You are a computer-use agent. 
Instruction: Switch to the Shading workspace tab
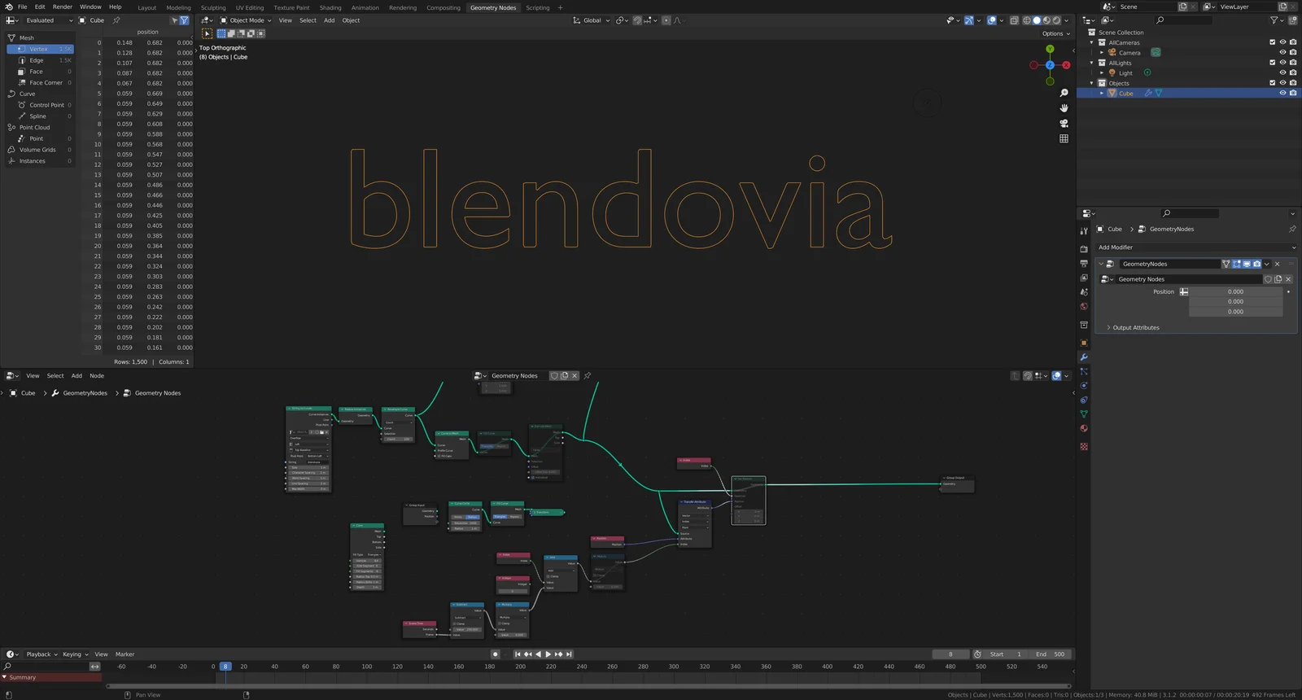(x=330, y=7)
